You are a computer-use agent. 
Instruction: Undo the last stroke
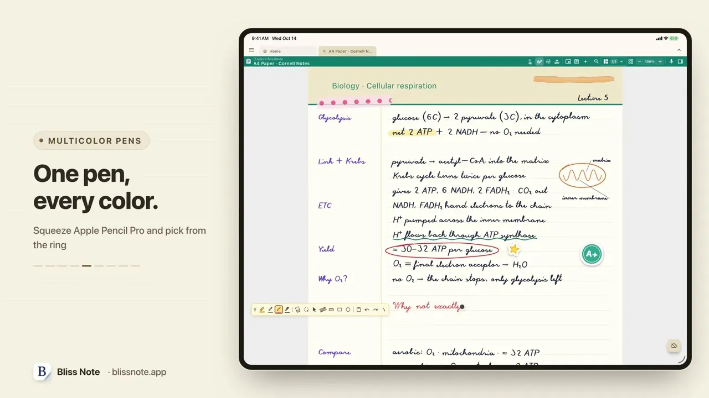point(367,310)
